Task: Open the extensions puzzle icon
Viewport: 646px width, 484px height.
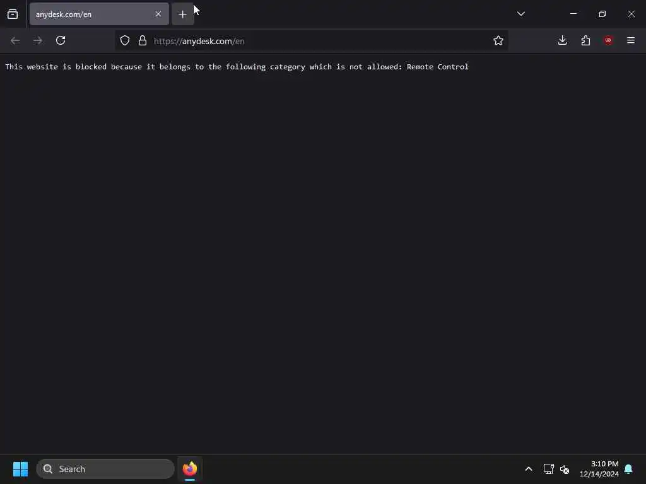Action: point(585,40)
